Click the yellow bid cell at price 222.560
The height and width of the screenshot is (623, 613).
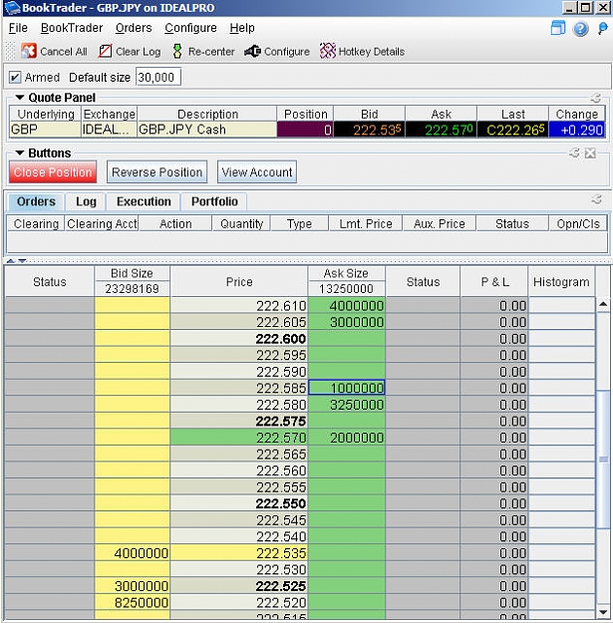[132, 470]
